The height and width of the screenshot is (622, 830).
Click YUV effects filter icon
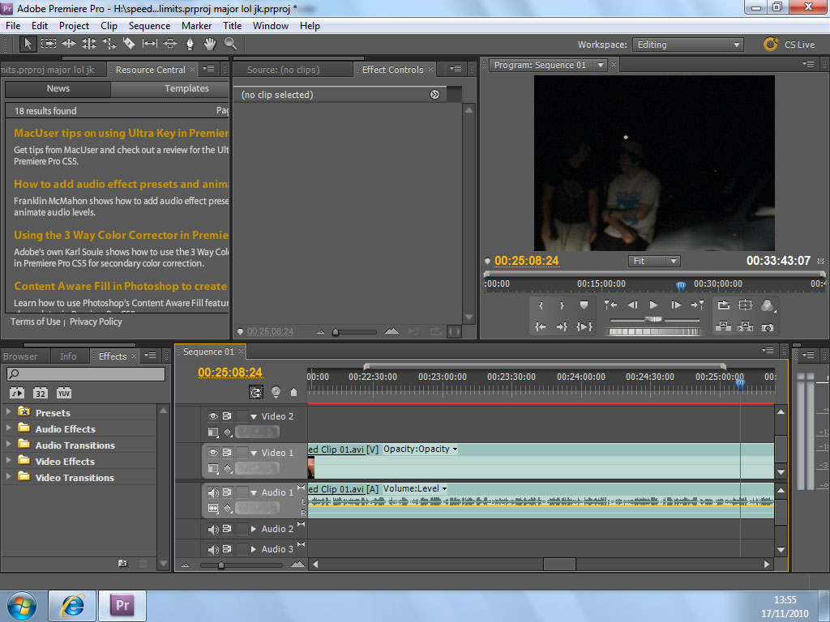point(63,393)
